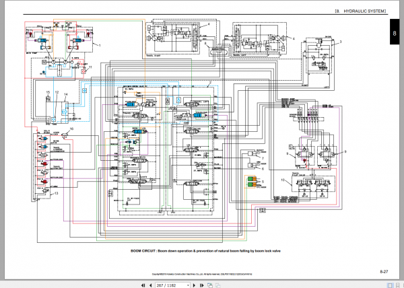Viewport: 404px width, 288px height.
Task: Go to the previous page
Action: (x=150, y=285)
